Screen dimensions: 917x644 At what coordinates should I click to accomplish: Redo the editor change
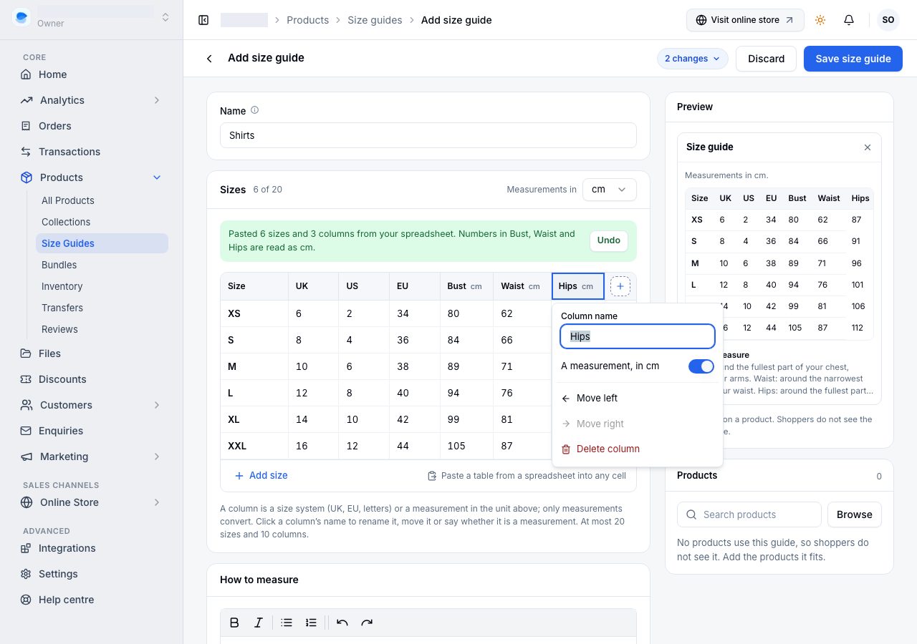(367, 623)
